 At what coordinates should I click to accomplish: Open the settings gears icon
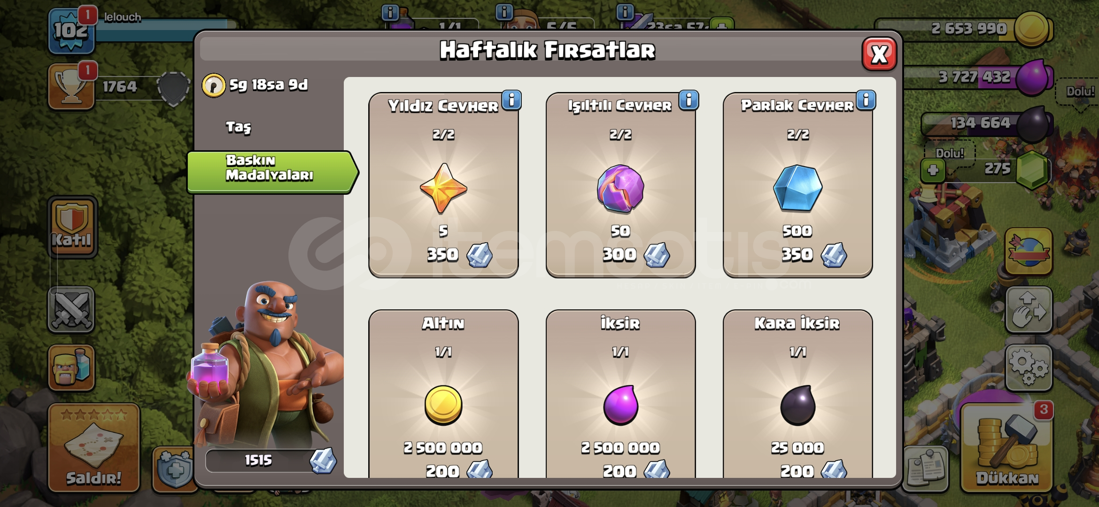tap(1029, 368)
